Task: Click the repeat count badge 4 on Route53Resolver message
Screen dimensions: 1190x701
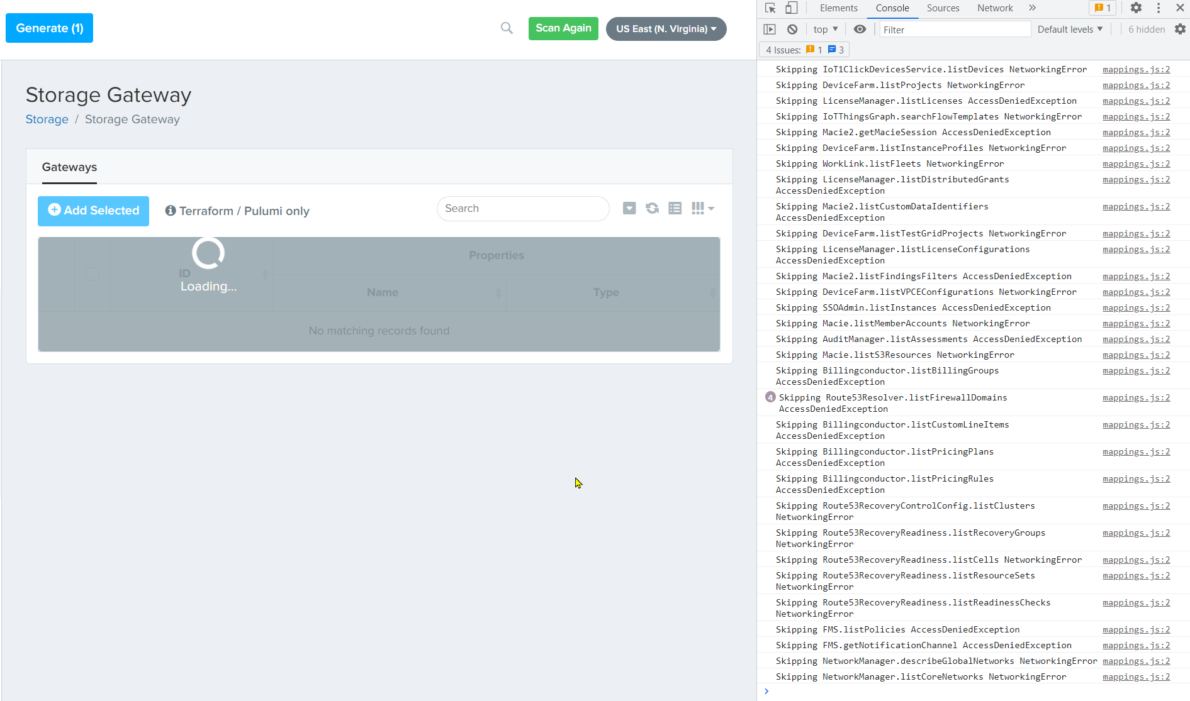Action: 770,397
